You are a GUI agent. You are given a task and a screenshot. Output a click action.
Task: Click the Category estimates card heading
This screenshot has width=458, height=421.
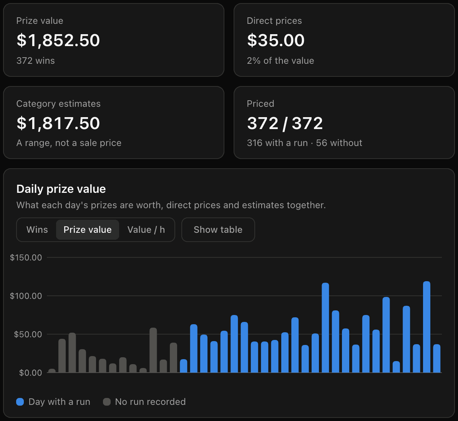pos(58,104)
